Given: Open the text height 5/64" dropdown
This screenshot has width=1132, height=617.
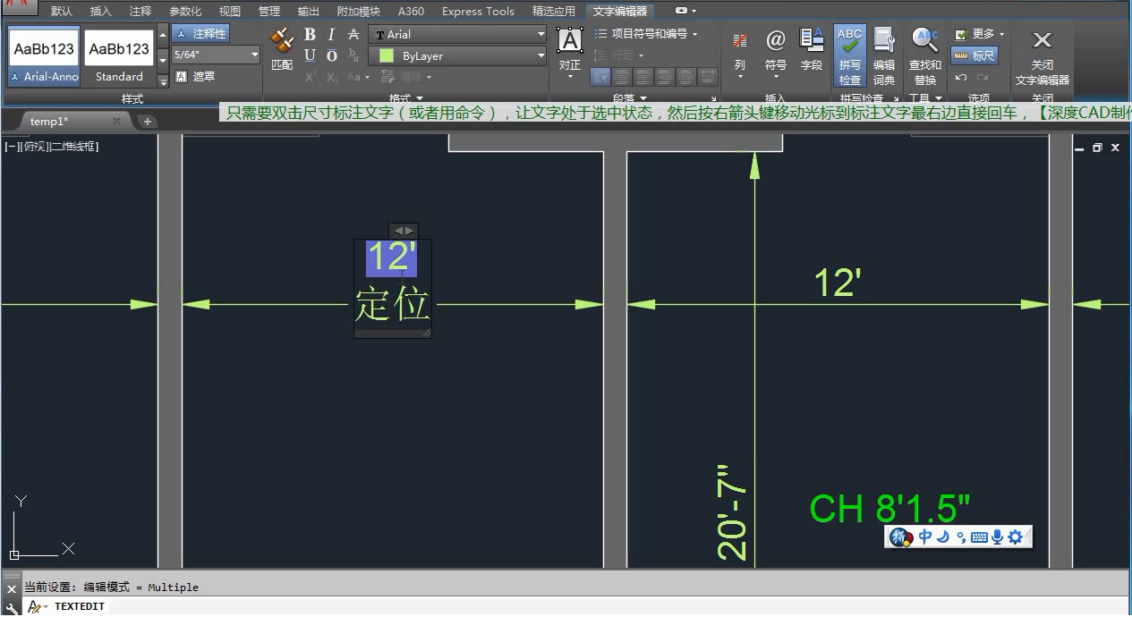Looking at the screenshot, I should pos(254,55).
